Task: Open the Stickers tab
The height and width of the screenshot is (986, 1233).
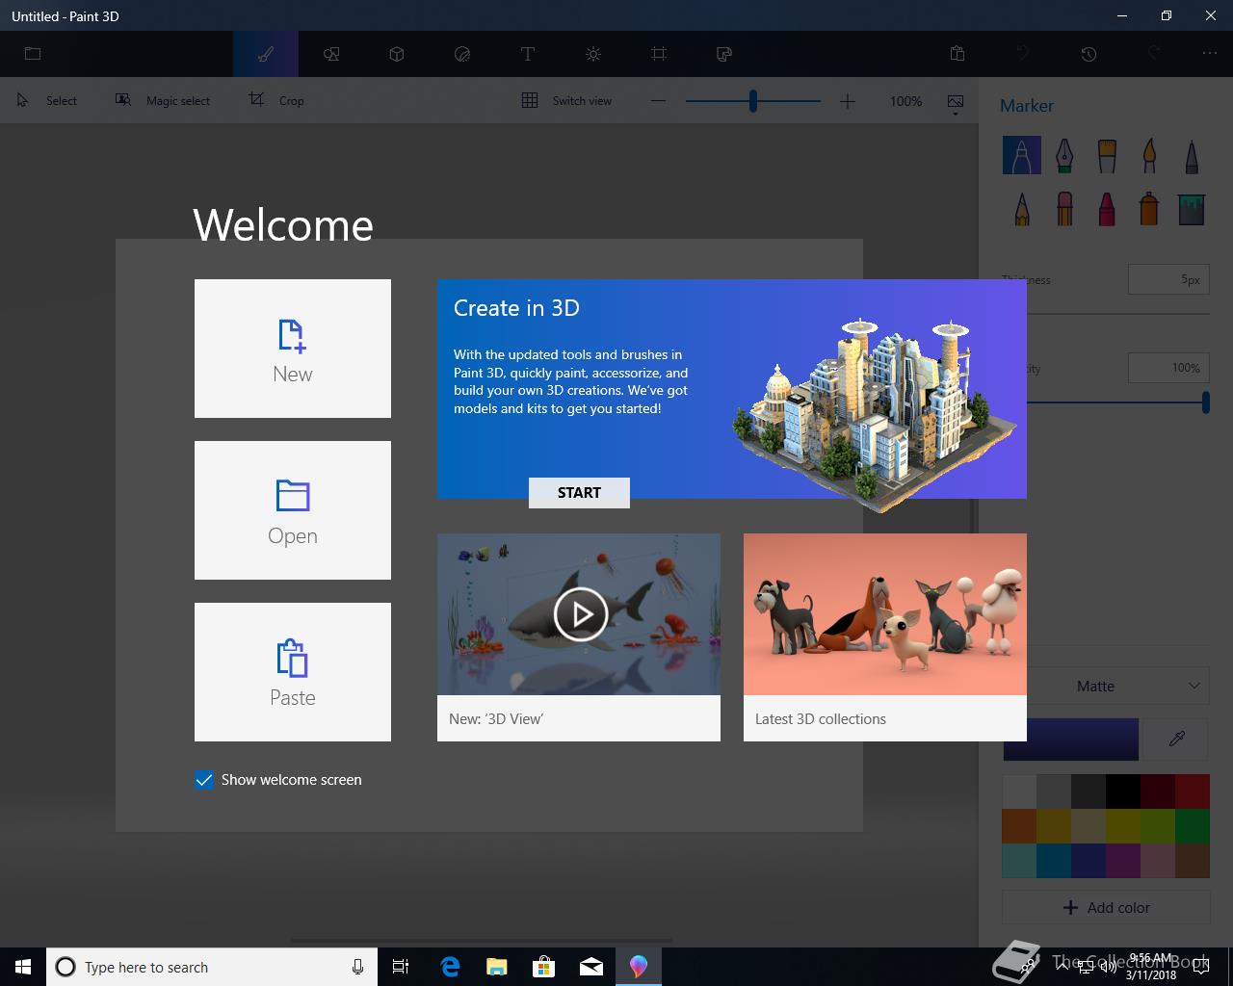Action: coord(462,54)
